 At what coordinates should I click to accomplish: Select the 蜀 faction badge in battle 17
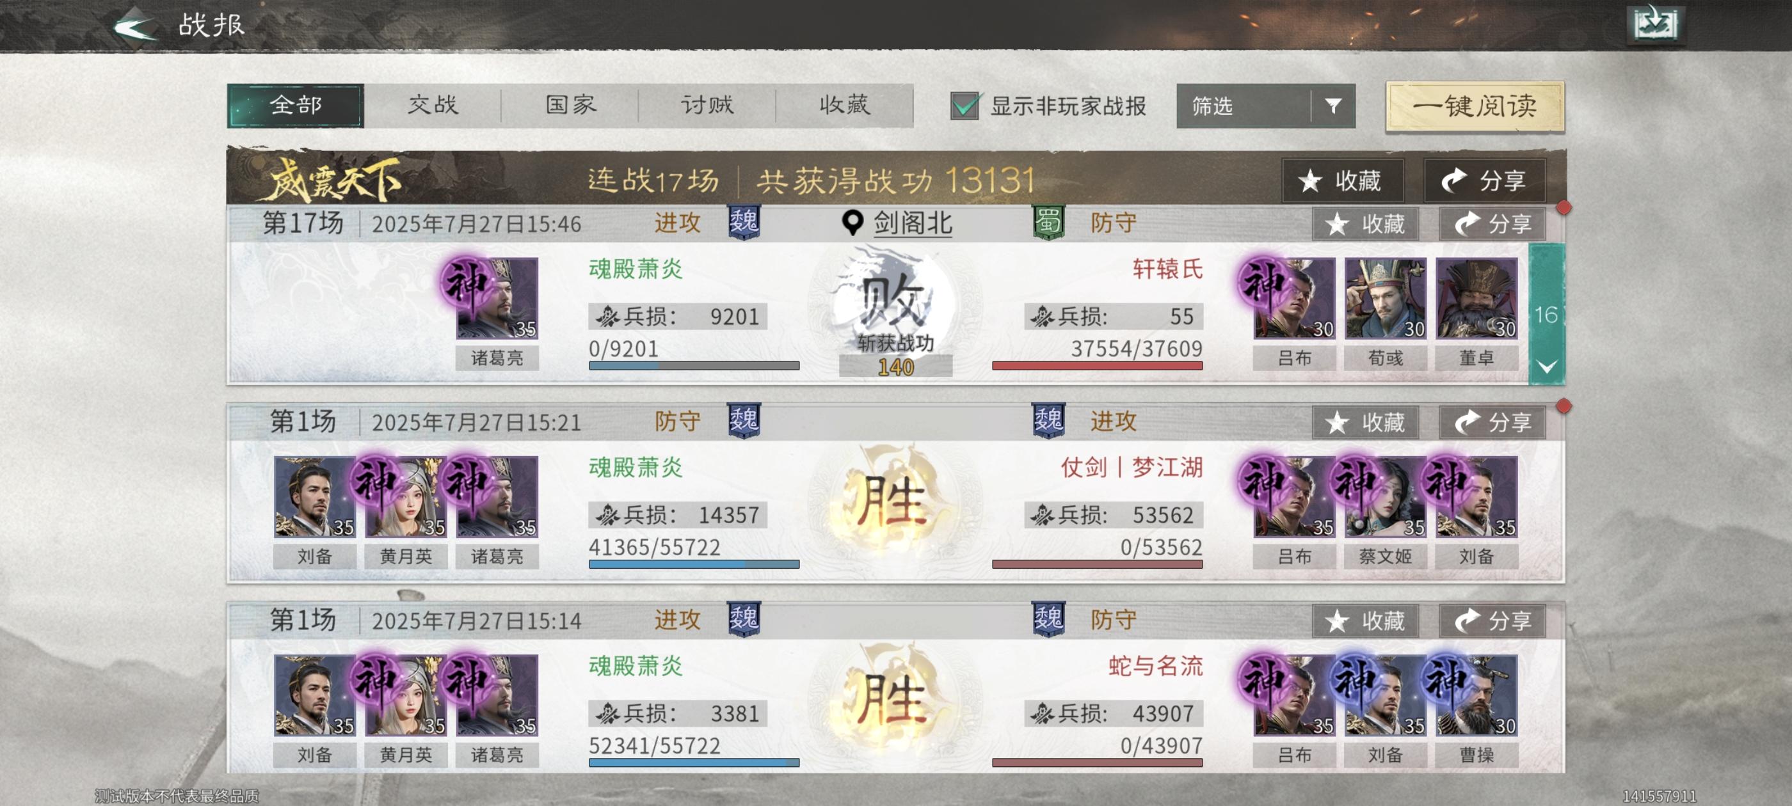pyautogui.click(x=1048, y=223)
